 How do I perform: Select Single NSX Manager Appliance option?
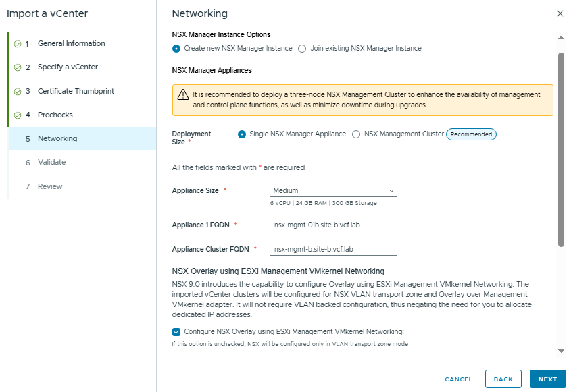point(241,134)
